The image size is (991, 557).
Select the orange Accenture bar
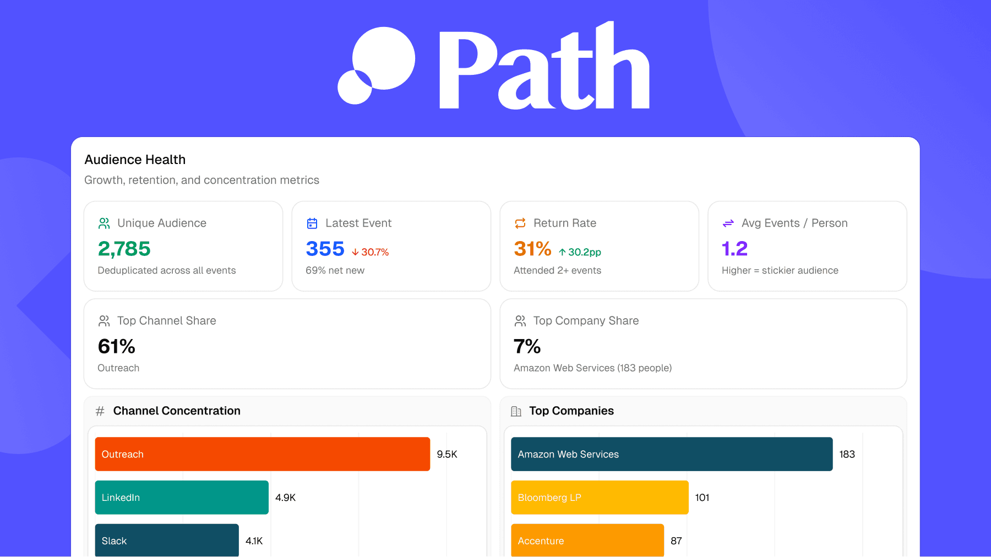point(587,540)
